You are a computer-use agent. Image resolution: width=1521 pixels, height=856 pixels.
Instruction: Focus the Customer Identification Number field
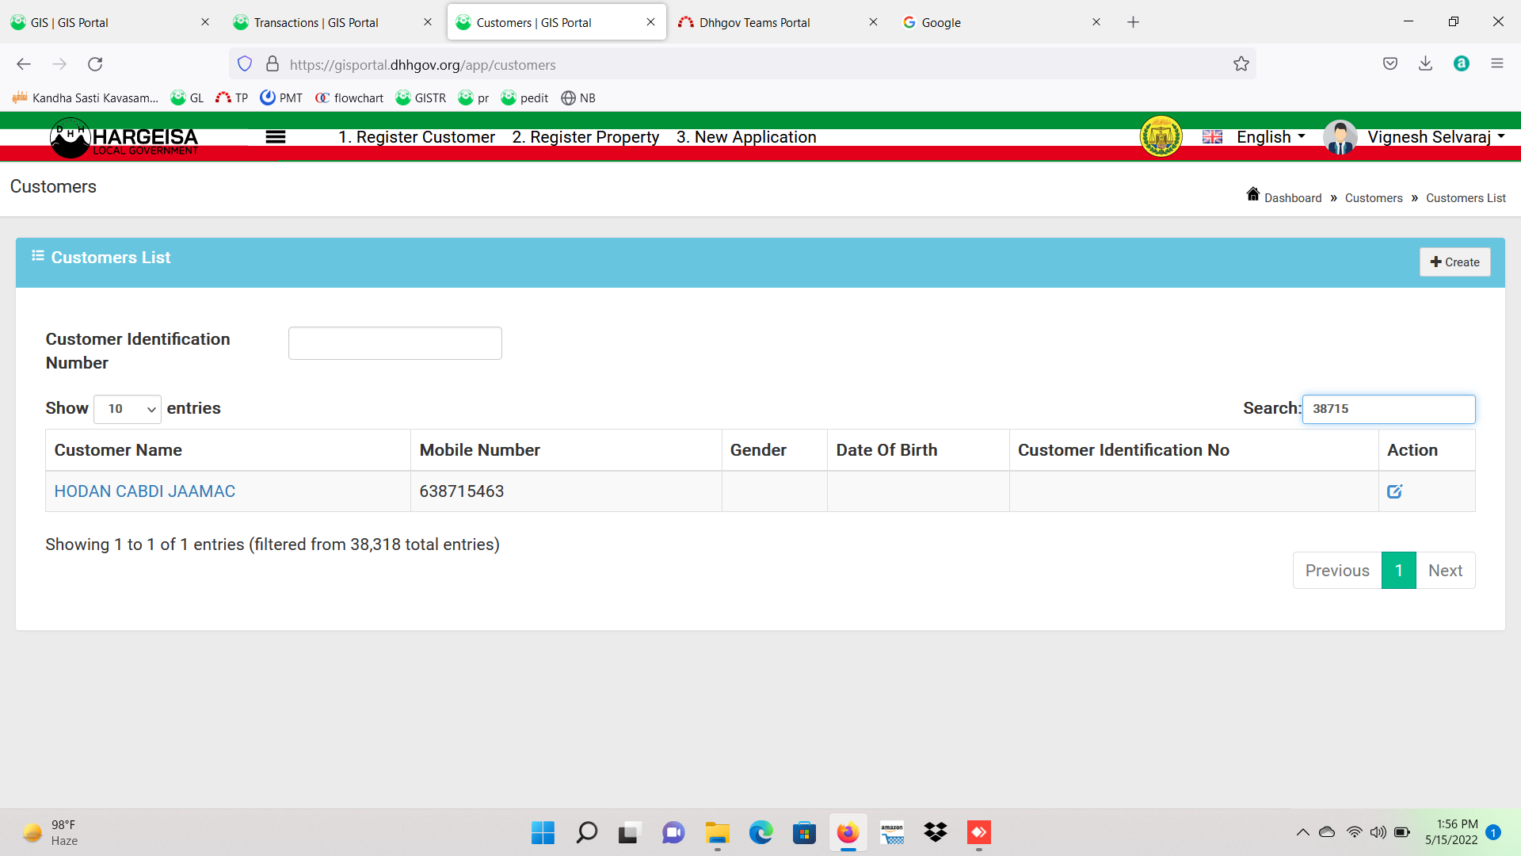point(395,343)
